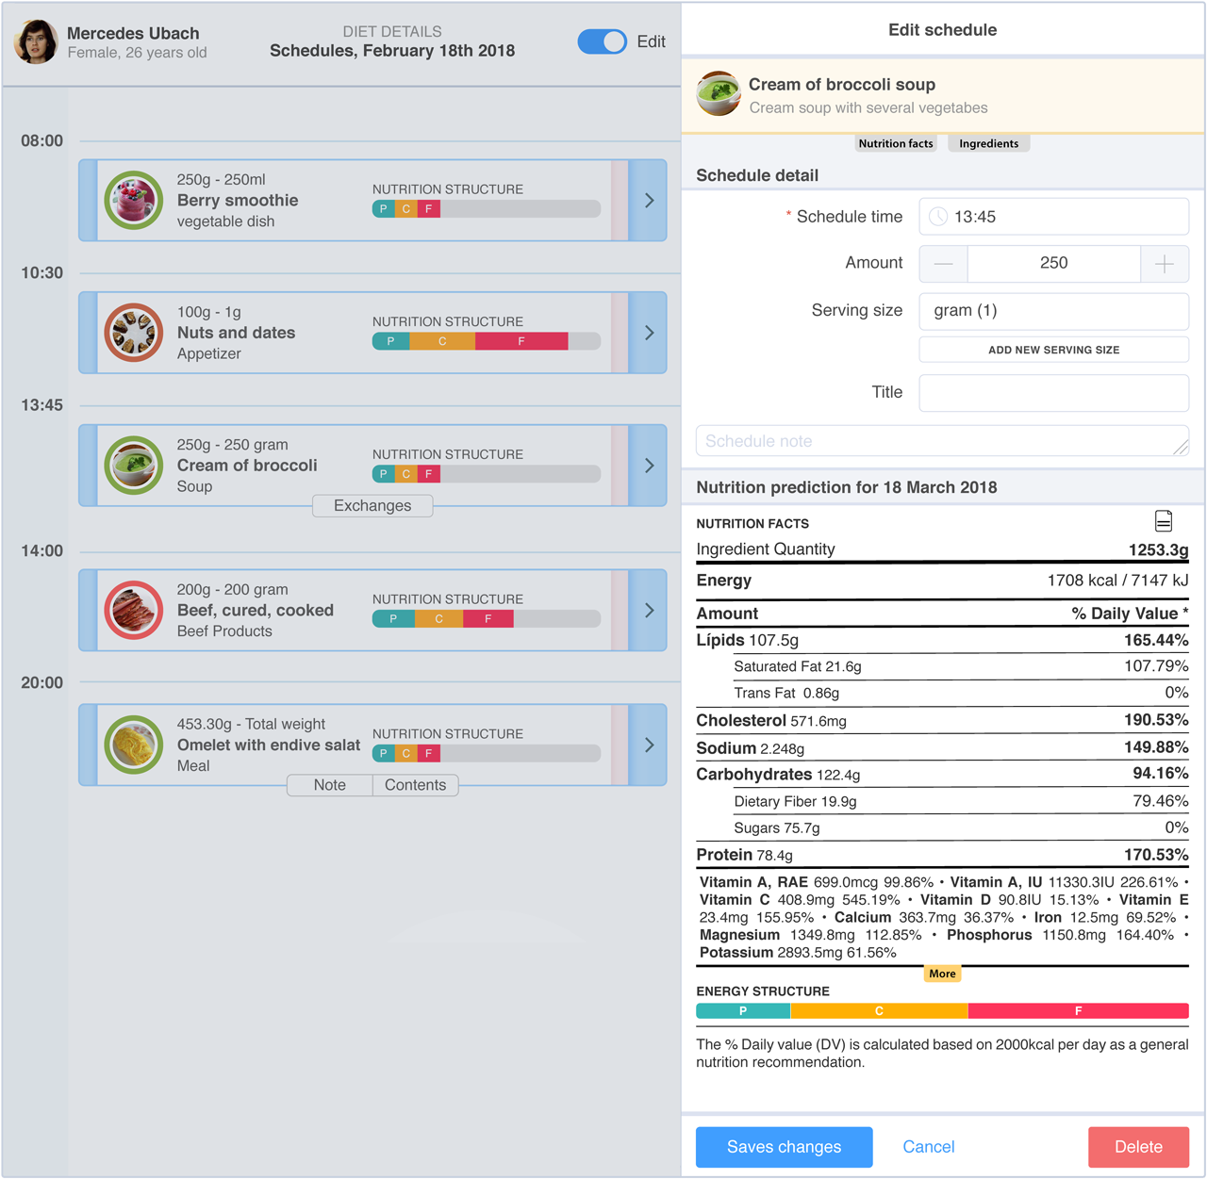
Task: Click the Ingredient Quantity 1253.3g value
Action: [1159, 549]
